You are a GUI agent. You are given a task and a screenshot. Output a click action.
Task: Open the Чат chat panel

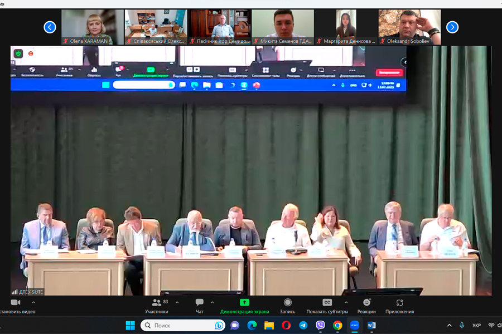200,306
